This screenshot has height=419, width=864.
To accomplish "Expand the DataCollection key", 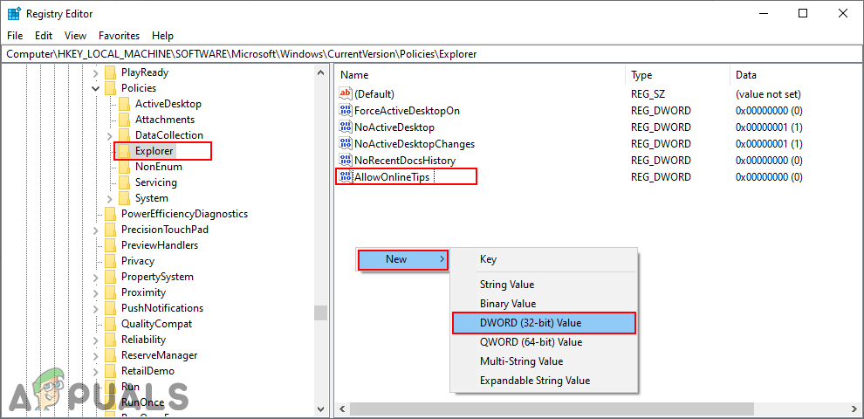I will tap(109, 135).
